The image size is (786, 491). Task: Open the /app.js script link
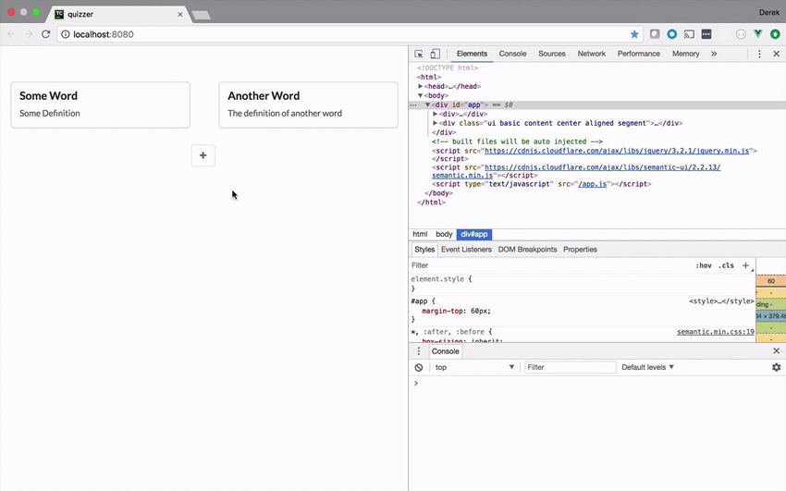tap(593, 184)
